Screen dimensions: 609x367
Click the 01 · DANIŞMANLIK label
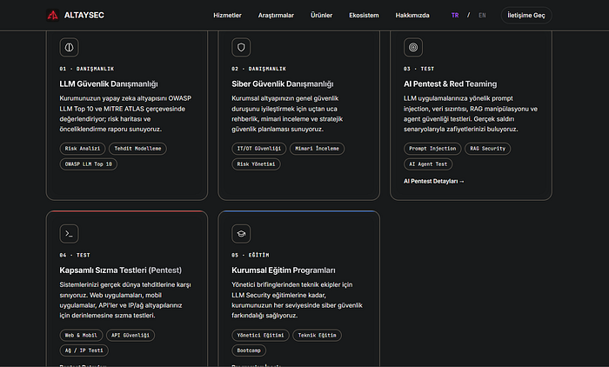point(87,69)
